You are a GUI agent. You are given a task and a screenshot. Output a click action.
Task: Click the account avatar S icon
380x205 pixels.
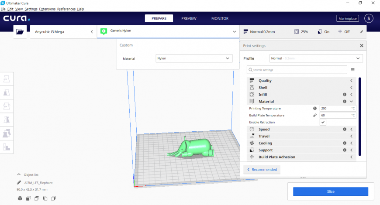point(369,18)
